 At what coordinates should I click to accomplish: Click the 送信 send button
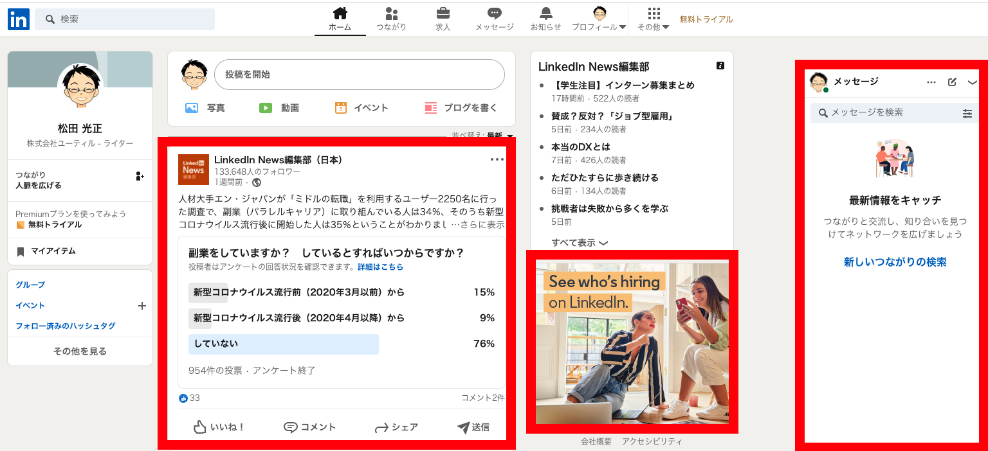473,427
